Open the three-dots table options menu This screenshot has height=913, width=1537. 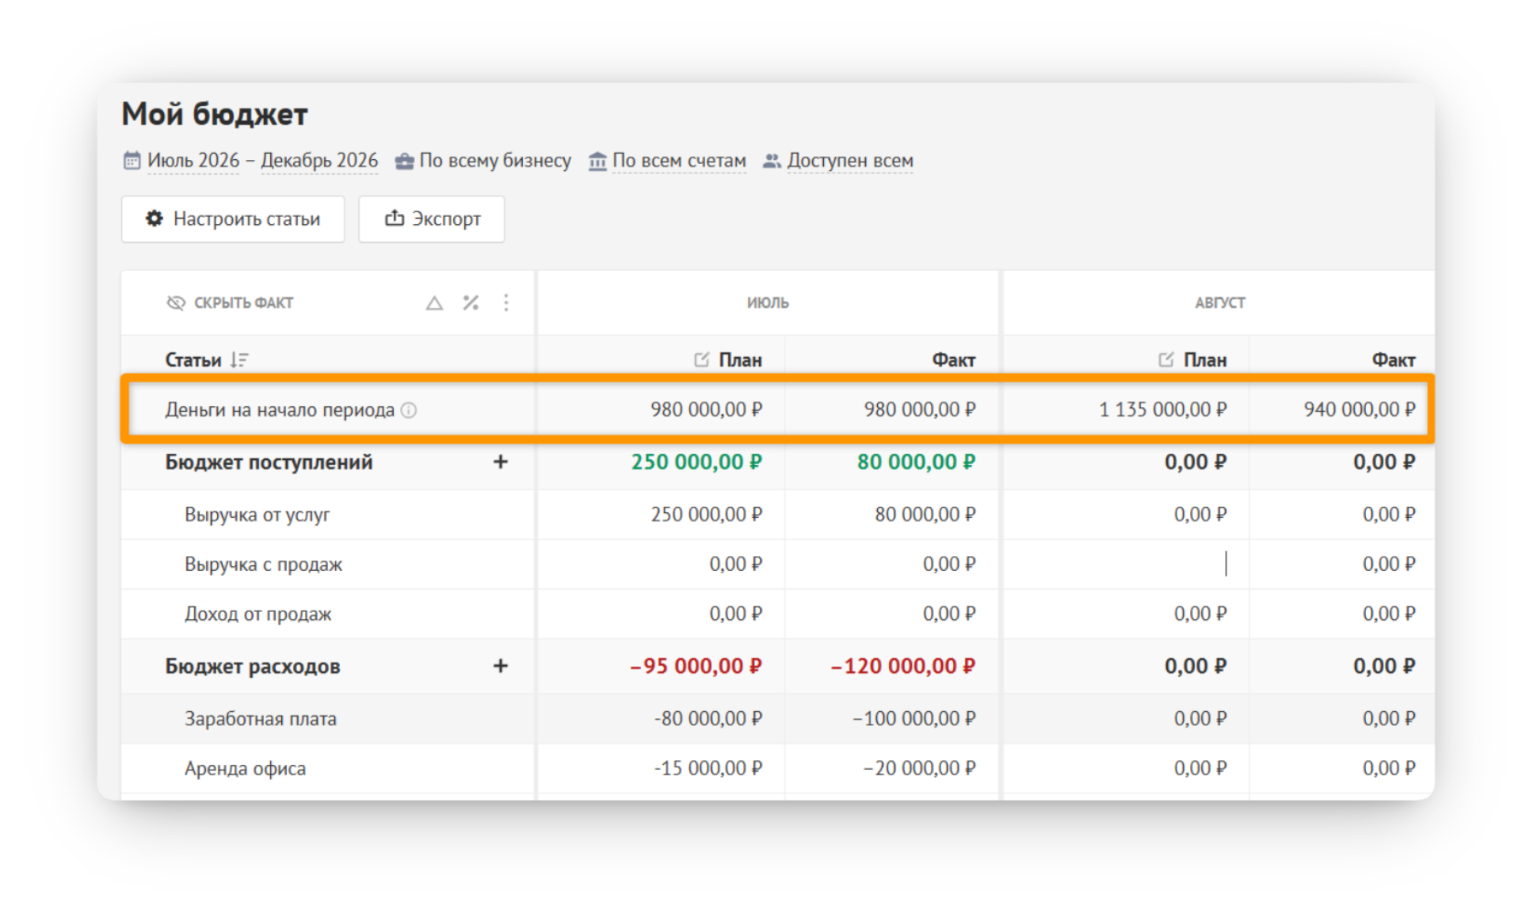506,302
